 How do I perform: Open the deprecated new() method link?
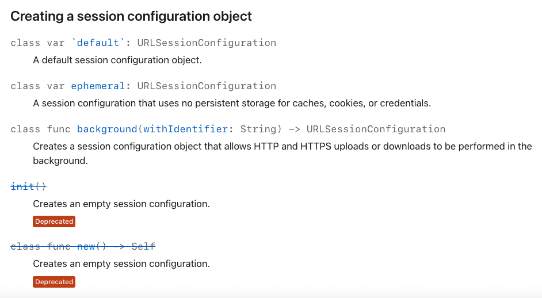click(86, 246)
